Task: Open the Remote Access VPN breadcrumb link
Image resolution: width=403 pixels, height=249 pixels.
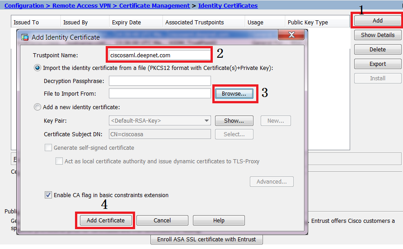Action: pyautogui.click(x=81, y=6)
